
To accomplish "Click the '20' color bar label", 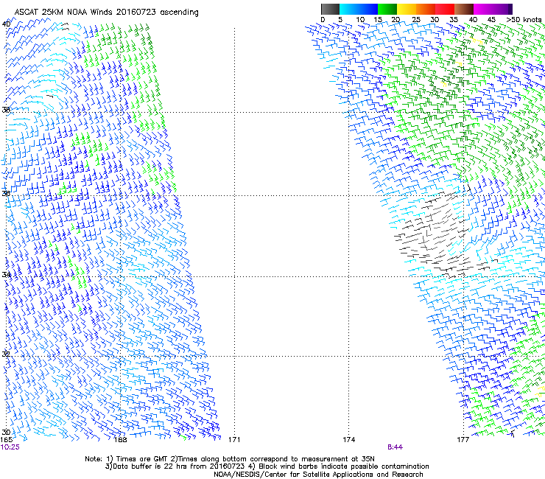I will 395,20.
